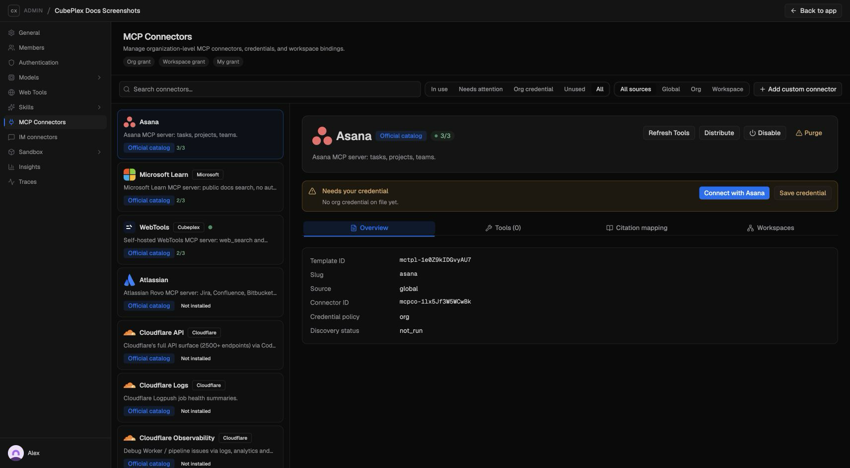Click Connect with Asana
Screen dimensions: 850x468
734,193
